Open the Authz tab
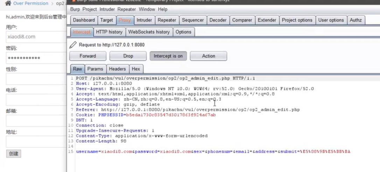 pyautogui.click(x=356, y=20)
